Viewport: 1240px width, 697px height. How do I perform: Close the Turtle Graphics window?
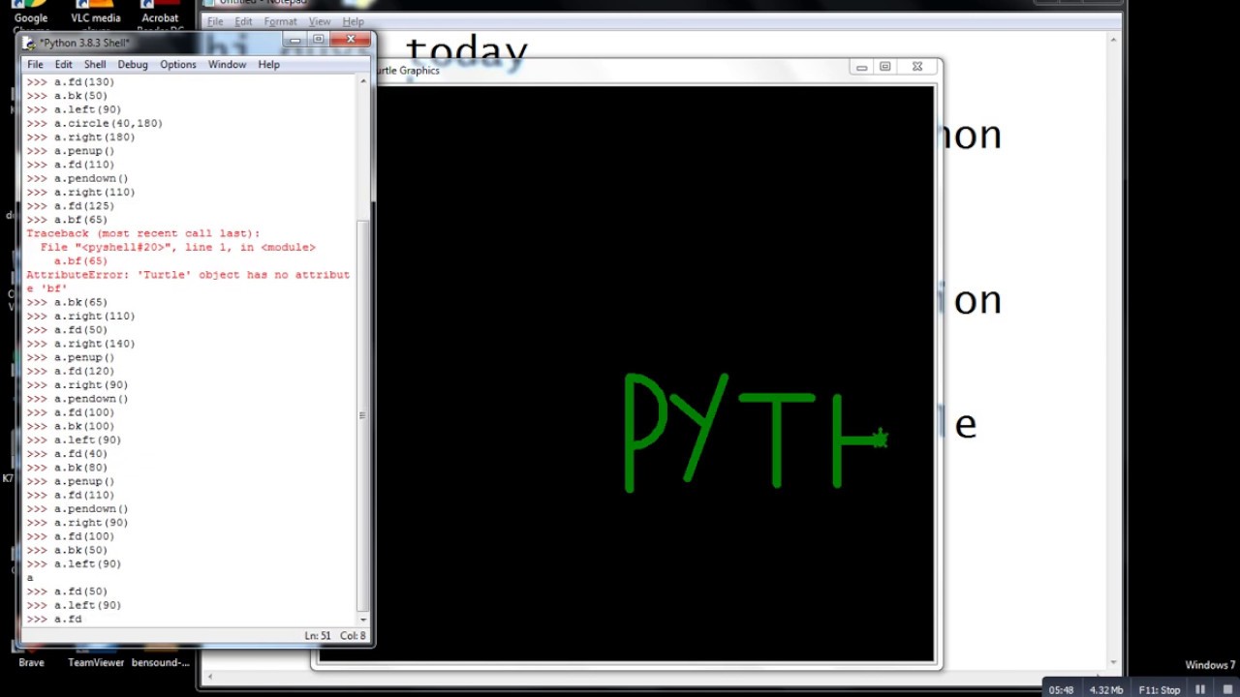[917, 67]
